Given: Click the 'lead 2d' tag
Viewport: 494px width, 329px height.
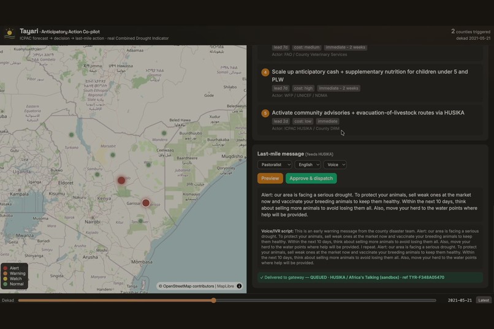Looking at the screenshot, I should (280, 121).
